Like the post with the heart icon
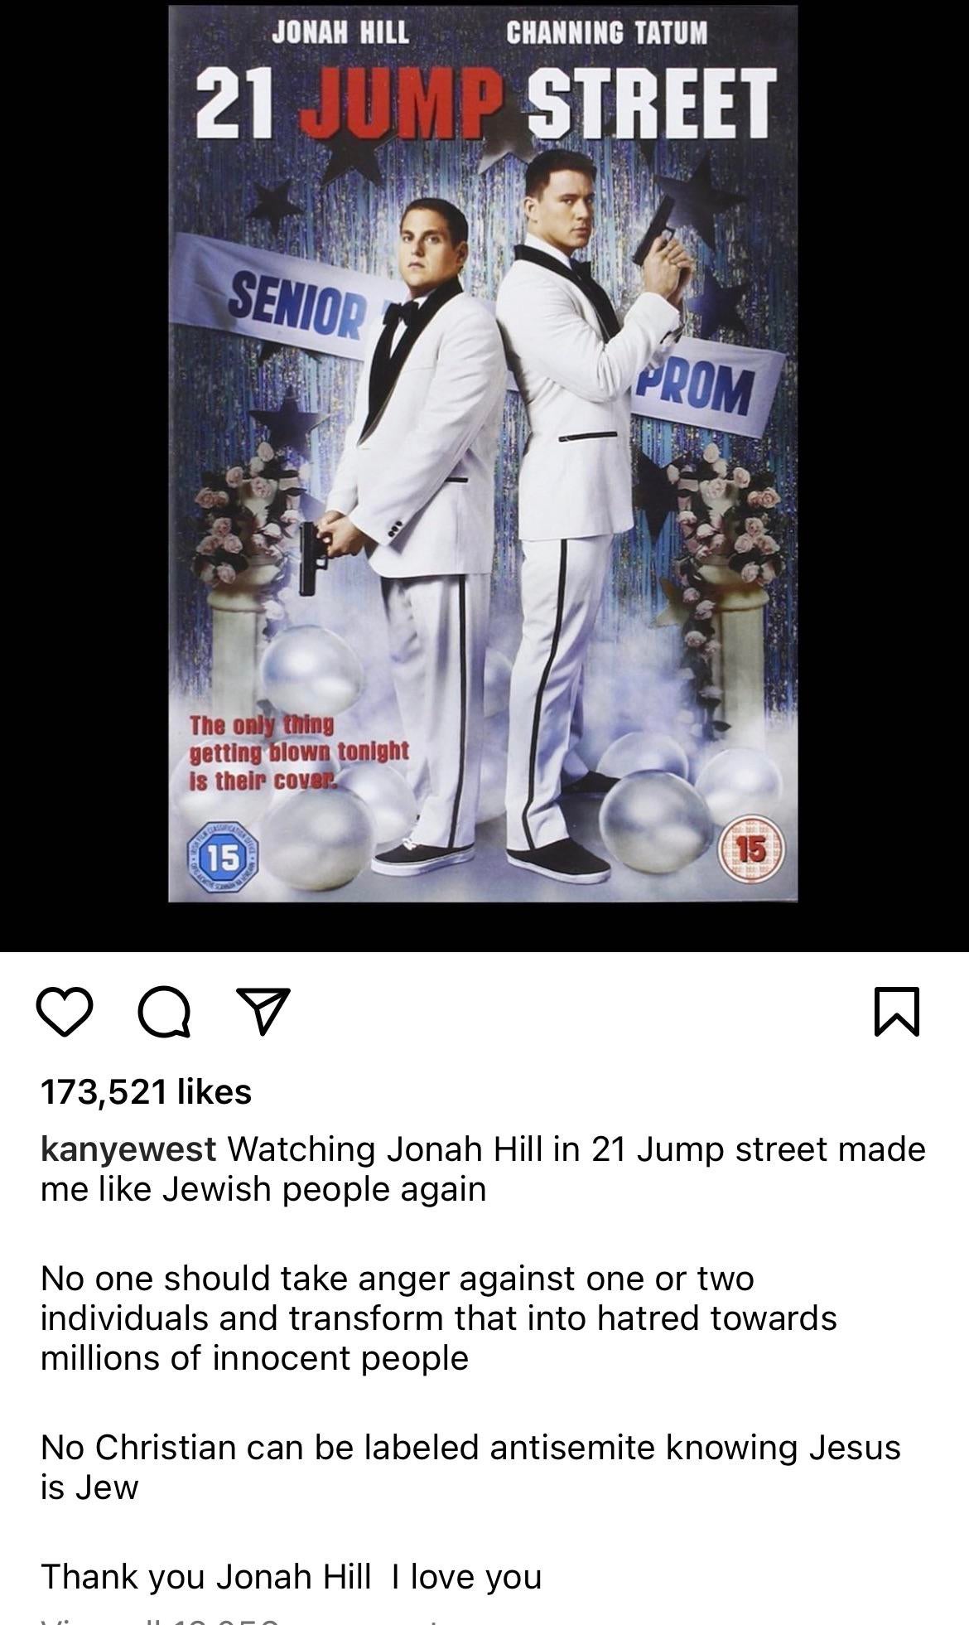Image resolution: width=969 pixels, height=1625 pixels. [x=65, y=1012]
